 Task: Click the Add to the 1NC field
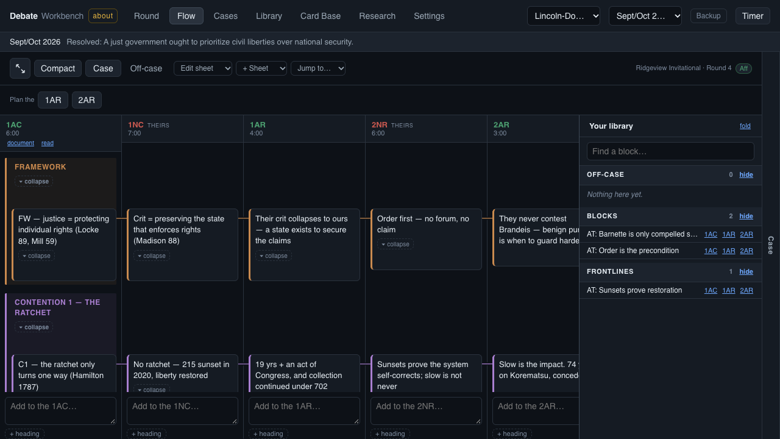[x=182, y=411]
